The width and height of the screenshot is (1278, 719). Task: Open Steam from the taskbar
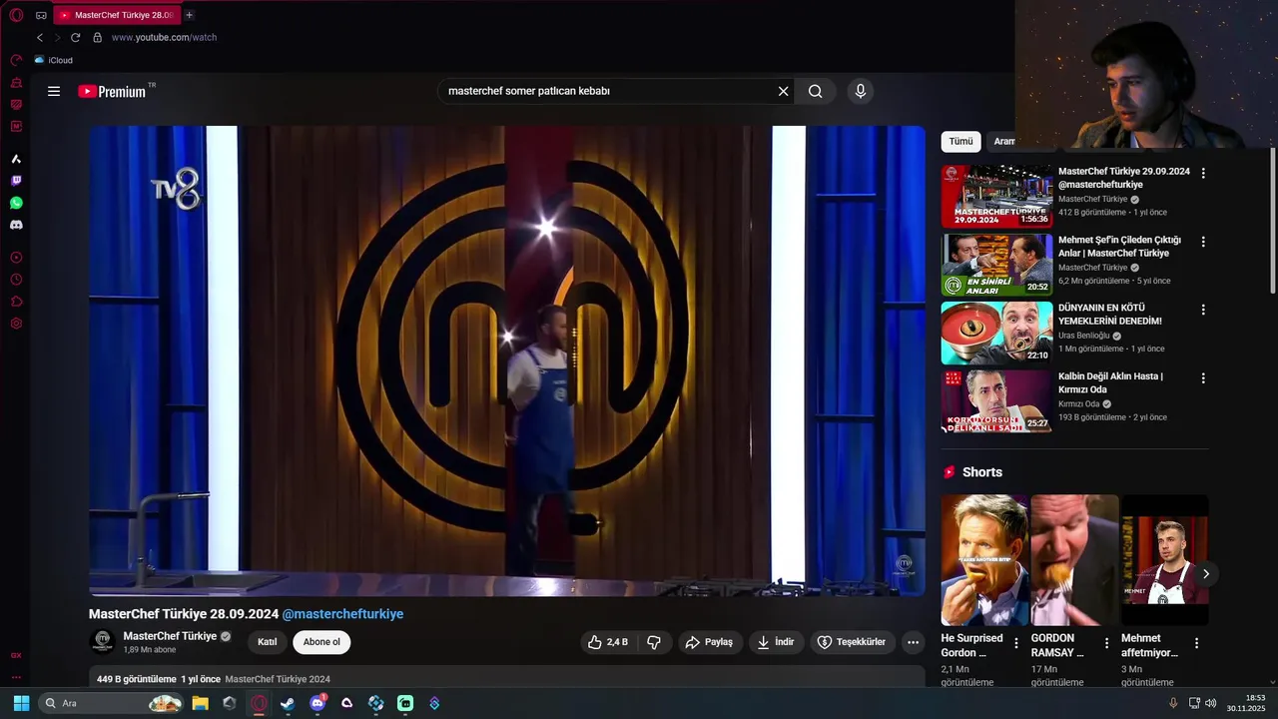click(x=288, y=703)
